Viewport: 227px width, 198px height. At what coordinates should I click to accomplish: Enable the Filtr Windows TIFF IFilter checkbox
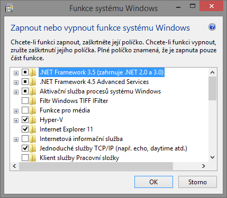tap(25, 100)
